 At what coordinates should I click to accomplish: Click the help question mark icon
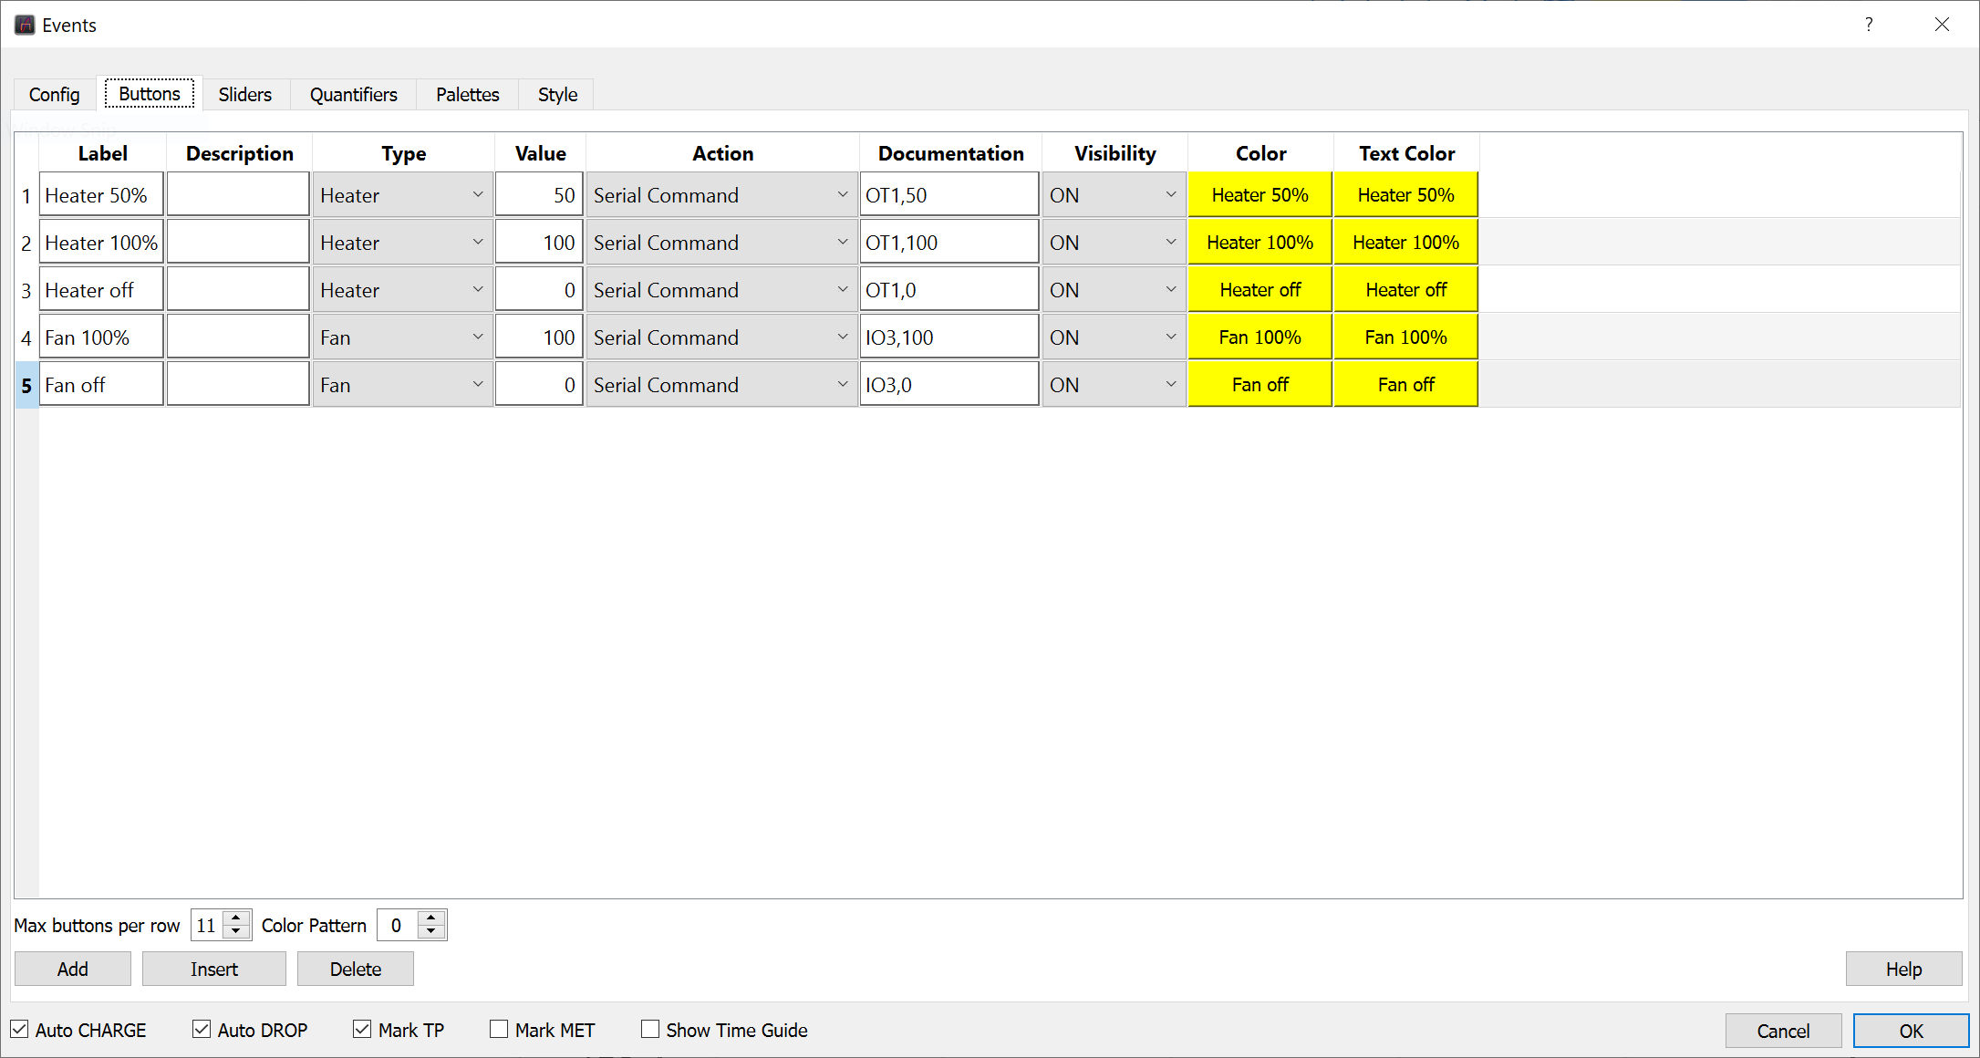coord(1869,25)
